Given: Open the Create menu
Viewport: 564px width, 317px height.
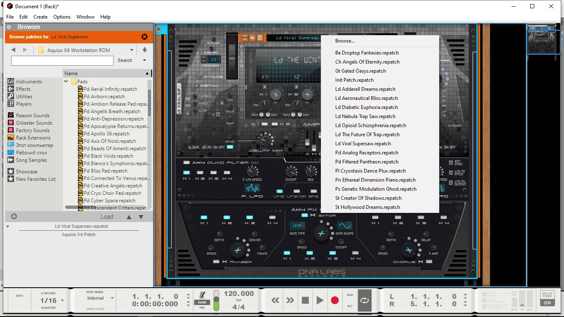Looking at the screenshot, I should [40, 17].
